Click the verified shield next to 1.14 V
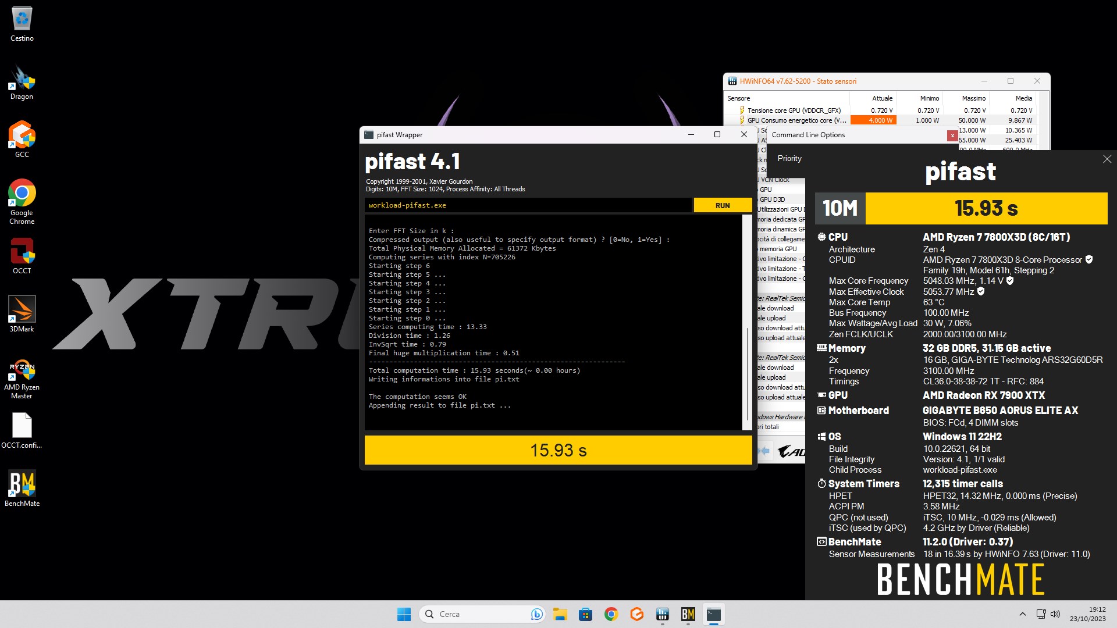The image size is (1117, 628). (x=1010, y=281)
